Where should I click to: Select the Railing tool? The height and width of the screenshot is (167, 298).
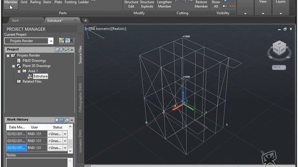point(35,2)
